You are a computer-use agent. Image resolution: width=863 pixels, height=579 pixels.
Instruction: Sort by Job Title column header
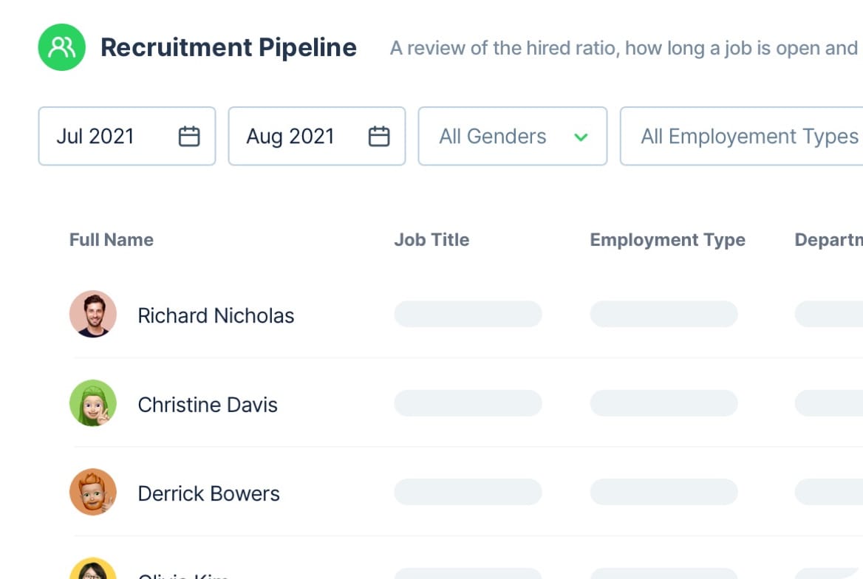(x=431, y=240)
